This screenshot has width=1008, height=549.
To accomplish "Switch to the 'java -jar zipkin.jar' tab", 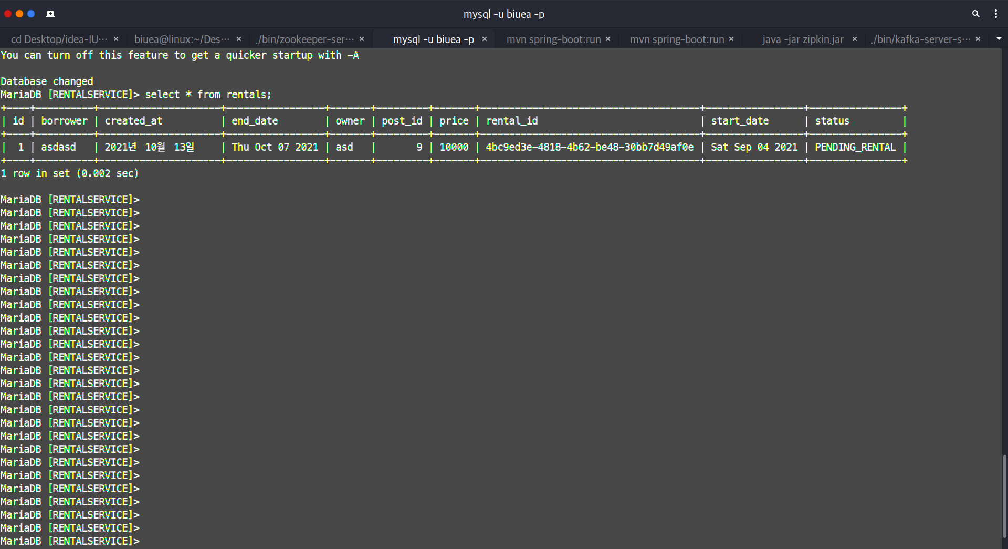I will click(803, 39).
